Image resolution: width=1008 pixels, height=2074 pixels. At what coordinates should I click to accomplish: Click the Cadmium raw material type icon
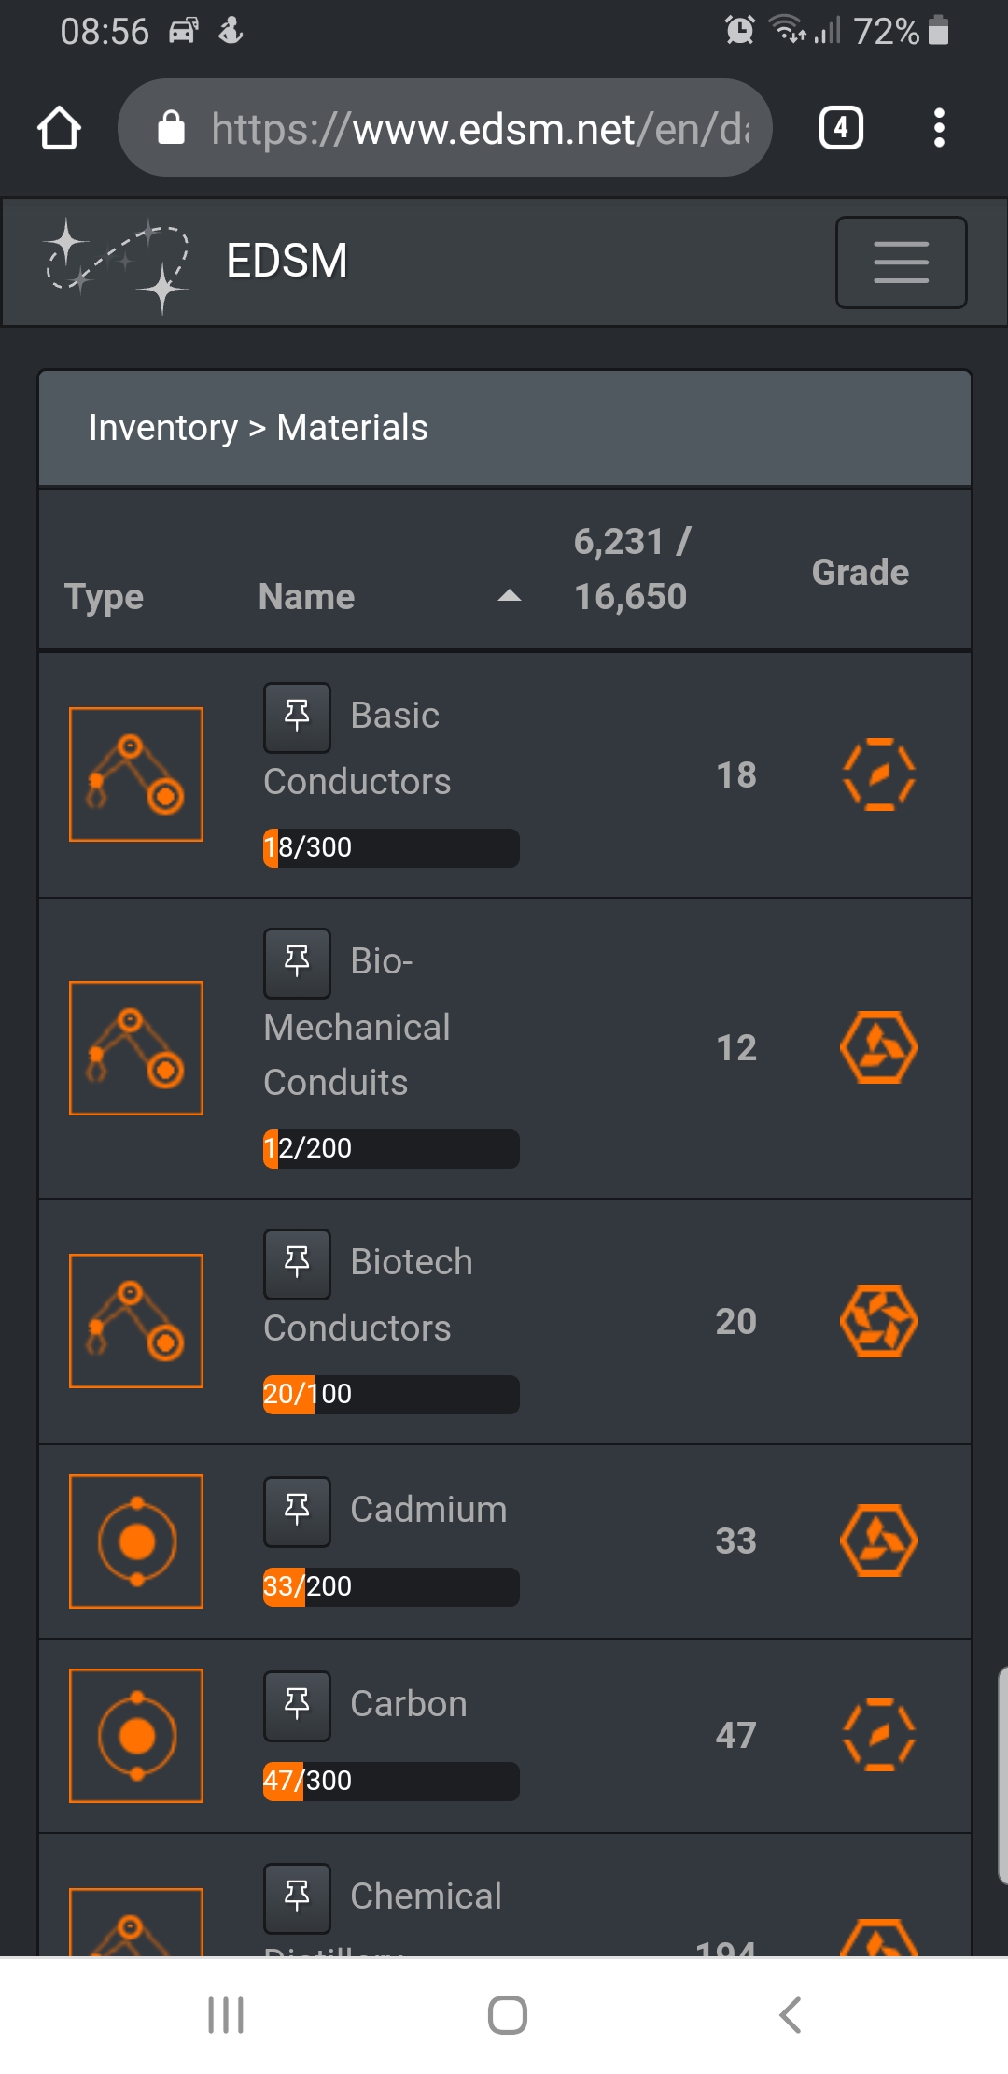click(136, 1541)
